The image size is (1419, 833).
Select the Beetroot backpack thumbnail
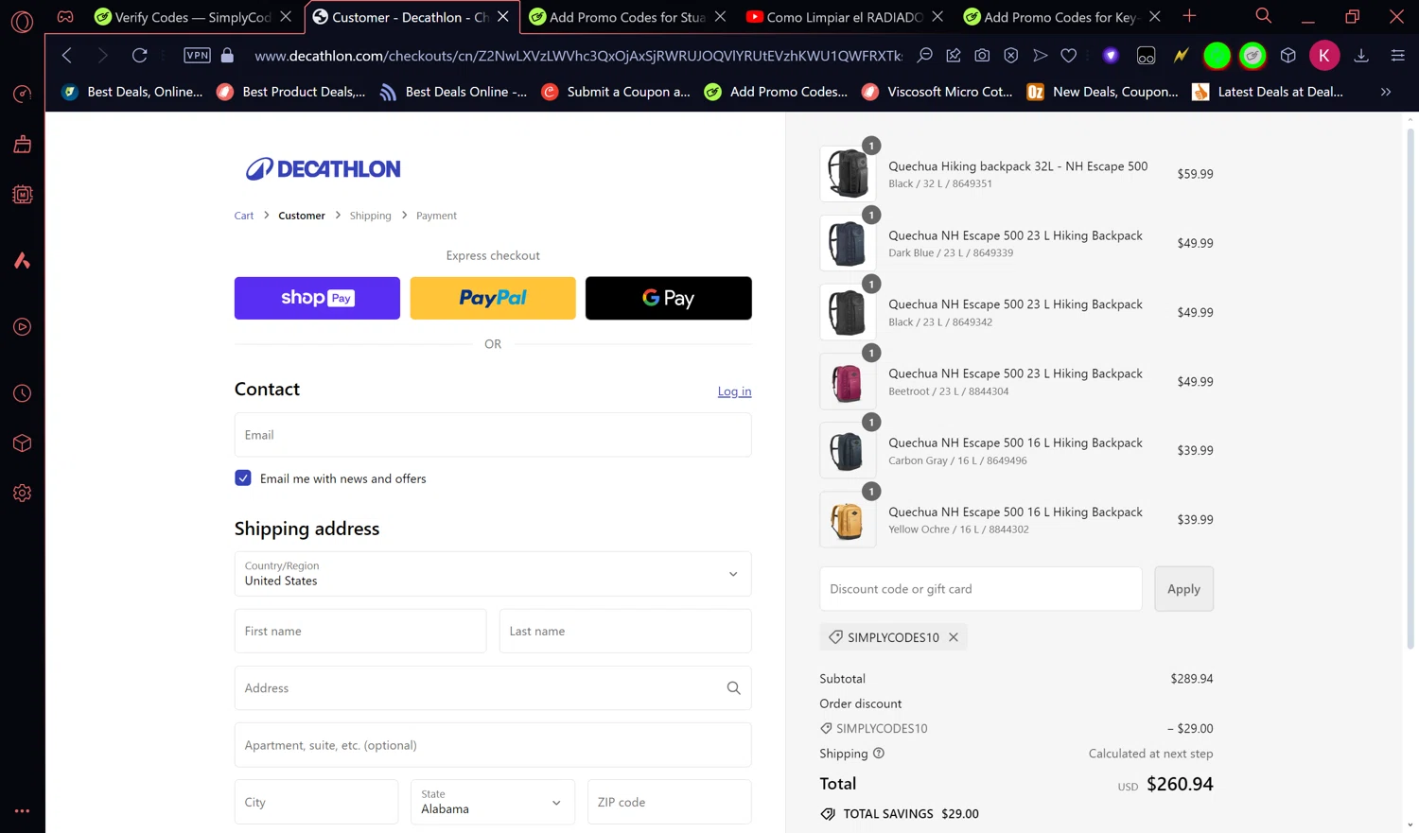pos(848,381)
